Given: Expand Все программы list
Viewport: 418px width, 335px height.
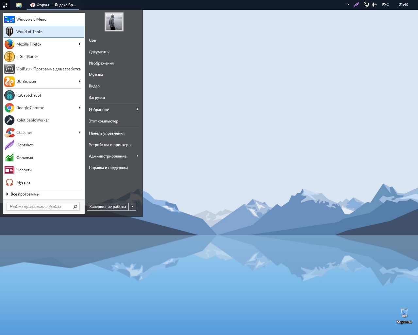Looking at the screenshot, I should coord(25,194).
